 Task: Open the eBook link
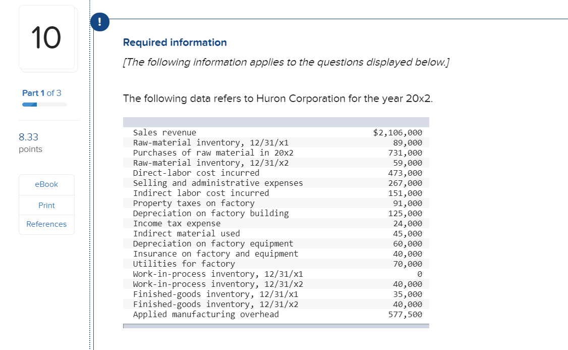pos(46,184)
